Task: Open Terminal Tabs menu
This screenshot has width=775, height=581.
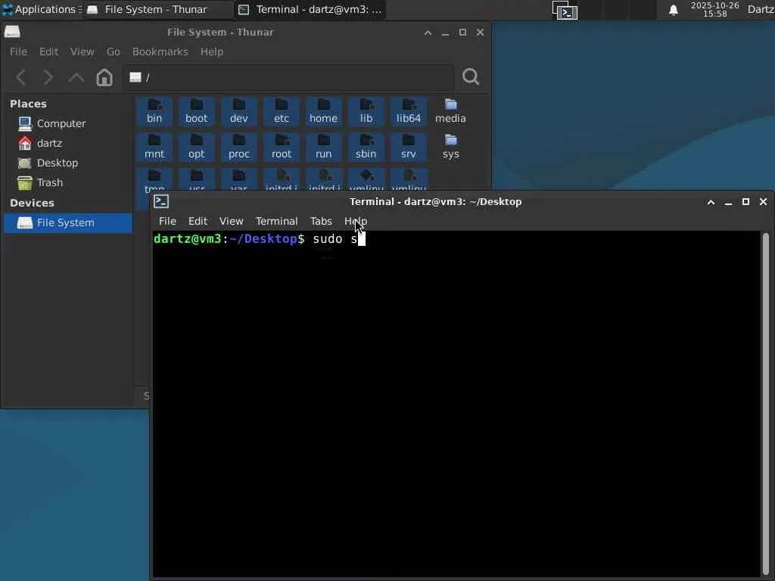Action: click(321, 221)
